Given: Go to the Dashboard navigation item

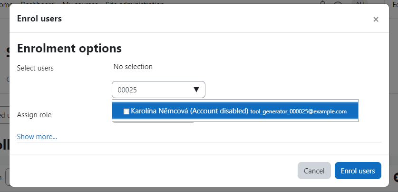Looking at the screenshot, I should click(x=38, y=3).
